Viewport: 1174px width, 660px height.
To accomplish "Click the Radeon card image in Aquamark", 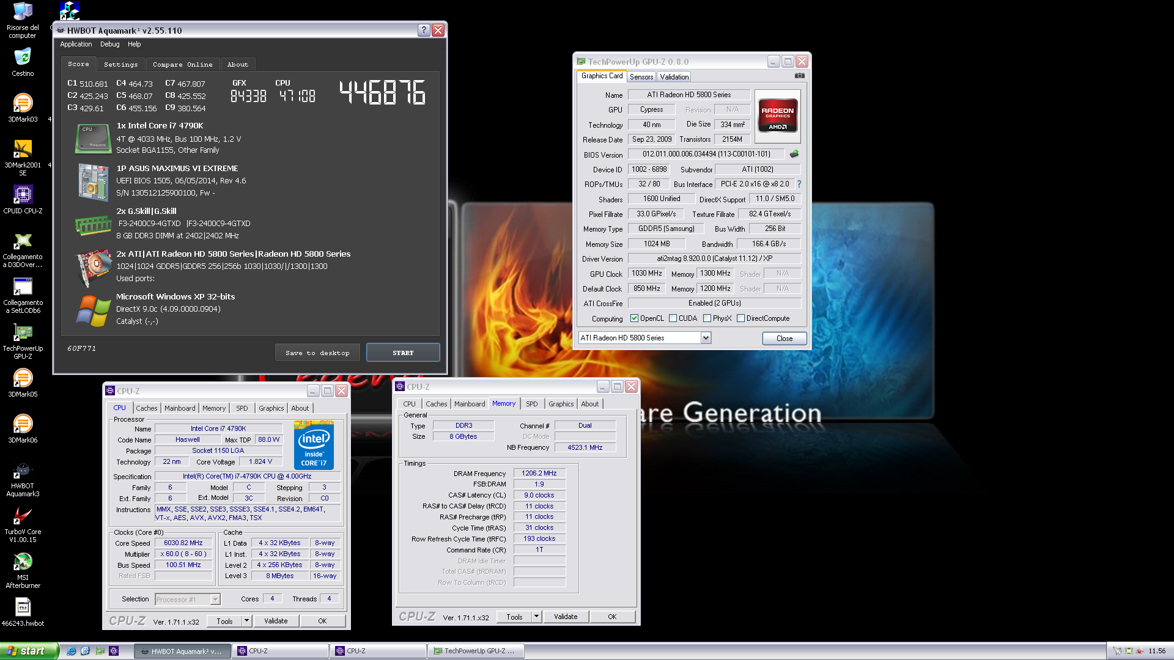I will click(x=93, y=268).
